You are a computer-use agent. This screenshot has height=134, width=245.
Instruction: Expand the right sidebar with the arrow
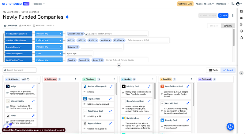tap(241, 73)
